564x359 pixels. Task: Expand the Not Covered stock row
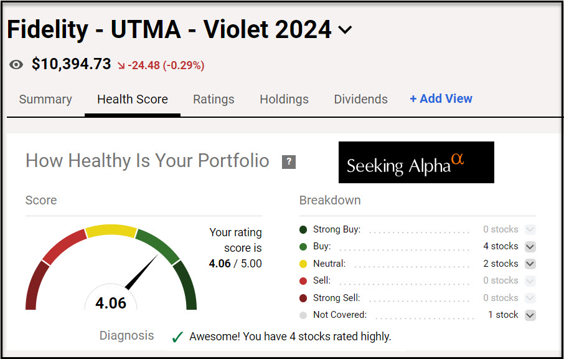coord(530,315)
